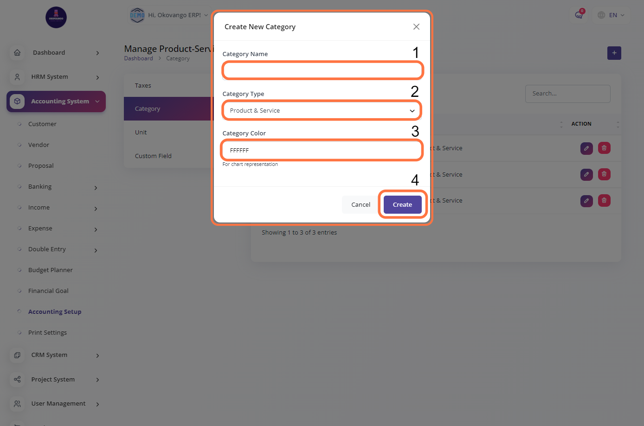Click the first row's red delete icon

pyautogui.click(x=604, y=148)
